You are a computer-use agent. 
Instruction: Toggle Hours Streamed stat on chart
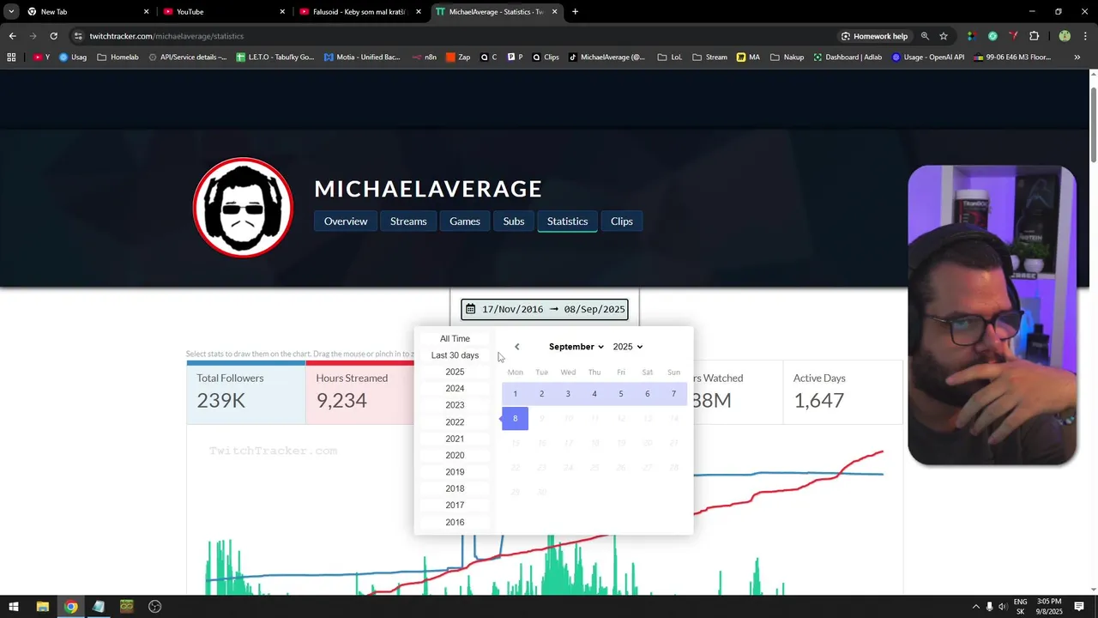360,391
